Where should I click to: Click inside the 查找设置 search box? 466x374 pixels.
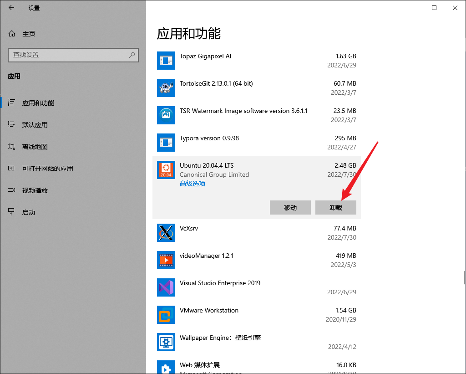point(73,55)
